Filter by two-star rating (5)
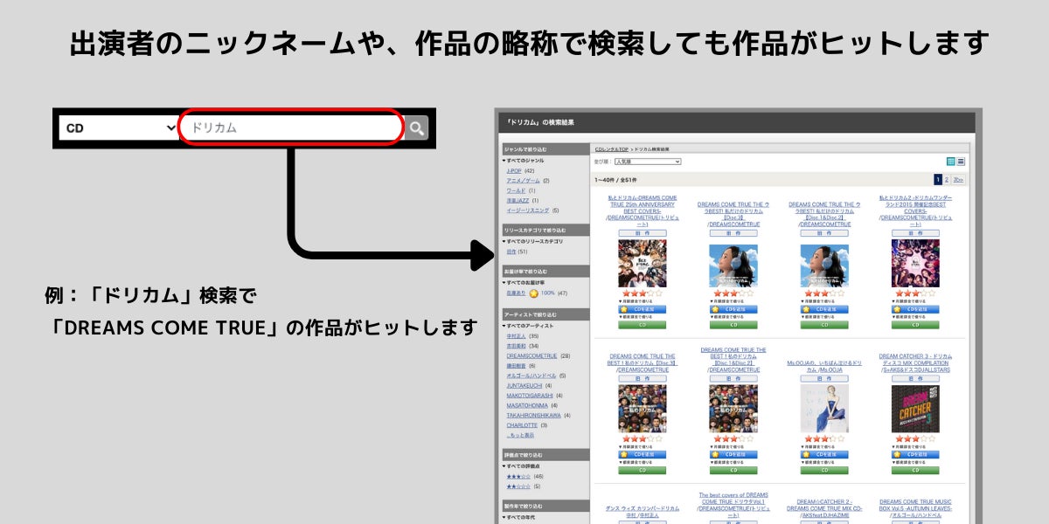Image resolution: width=1049 pixels, height=524 pixels. (x=518, y=486)
